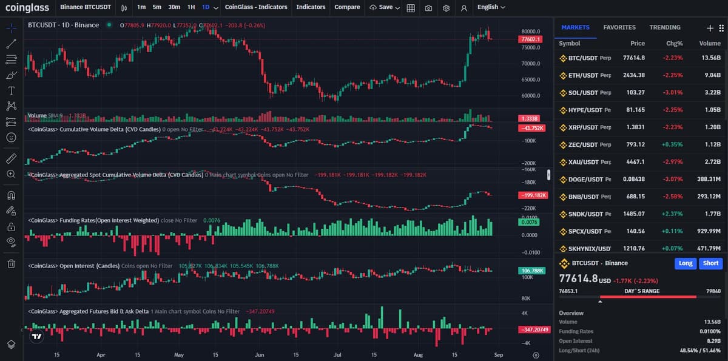Image resolution: width=728 pixels, height=361 pixels.
Task: Select the 1m timeframe
Action: pyautogui.click(x=141, y=7)
